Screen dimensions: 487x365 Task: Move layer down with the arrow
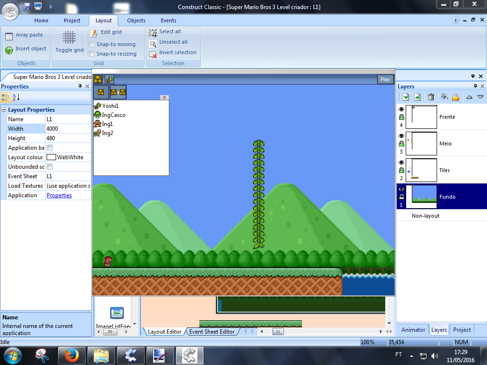coord(480,97)
